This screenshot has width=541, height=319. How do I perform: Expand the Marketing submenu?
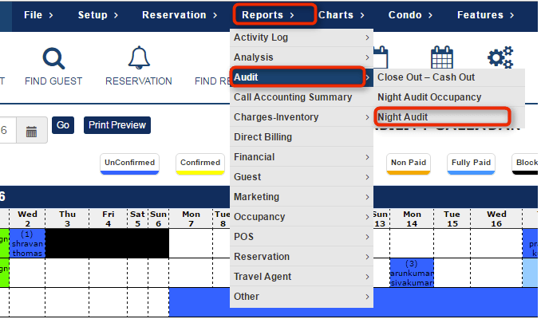coord(302,197)
